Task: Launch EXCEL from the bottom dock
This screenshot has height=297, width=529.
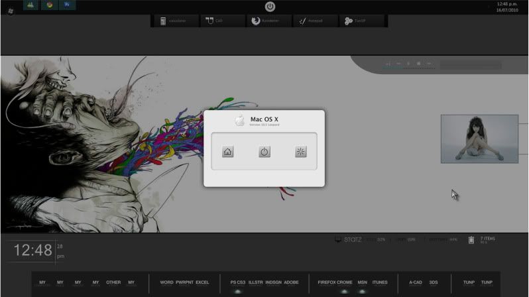Action: (x=202, y=282)
